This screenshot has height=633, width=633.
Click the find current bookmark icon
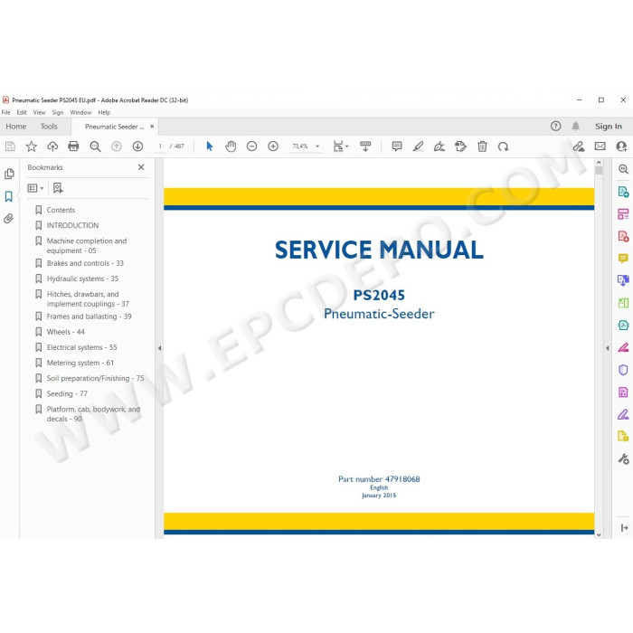point(58,188)
